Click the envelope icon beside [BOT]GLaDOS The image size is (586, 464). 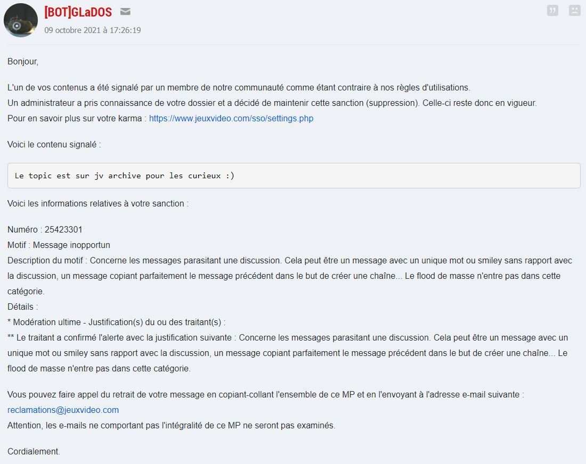125,12
